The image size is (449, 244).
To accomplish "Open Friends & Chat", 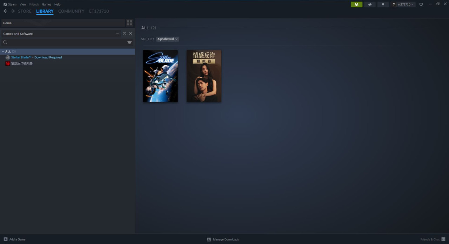I will pos(430,239).
